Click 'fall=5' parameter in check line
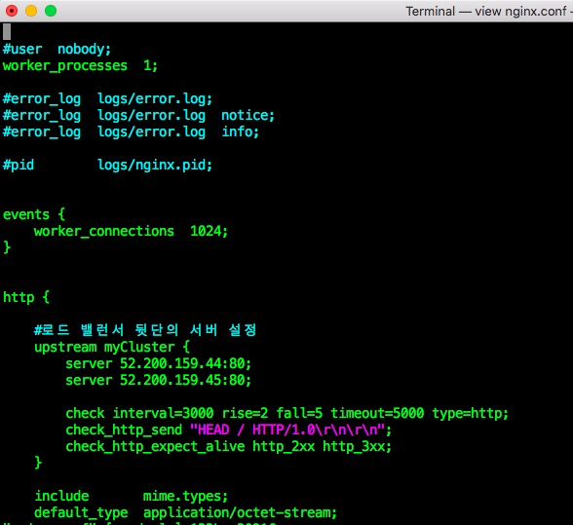This screenshot has height=525, width=573. pos(299,413)
